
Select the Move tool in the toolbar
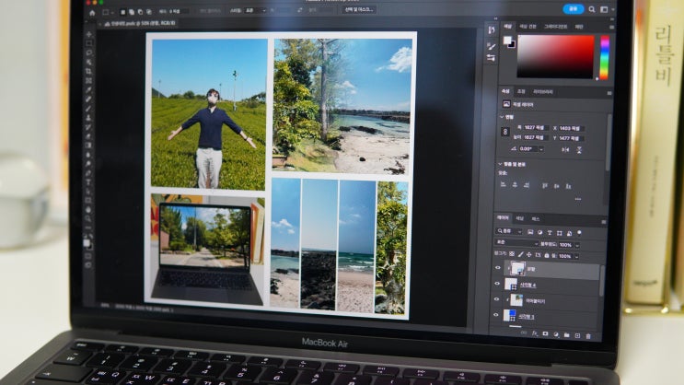pyautogui.click(x=89, y=34)
